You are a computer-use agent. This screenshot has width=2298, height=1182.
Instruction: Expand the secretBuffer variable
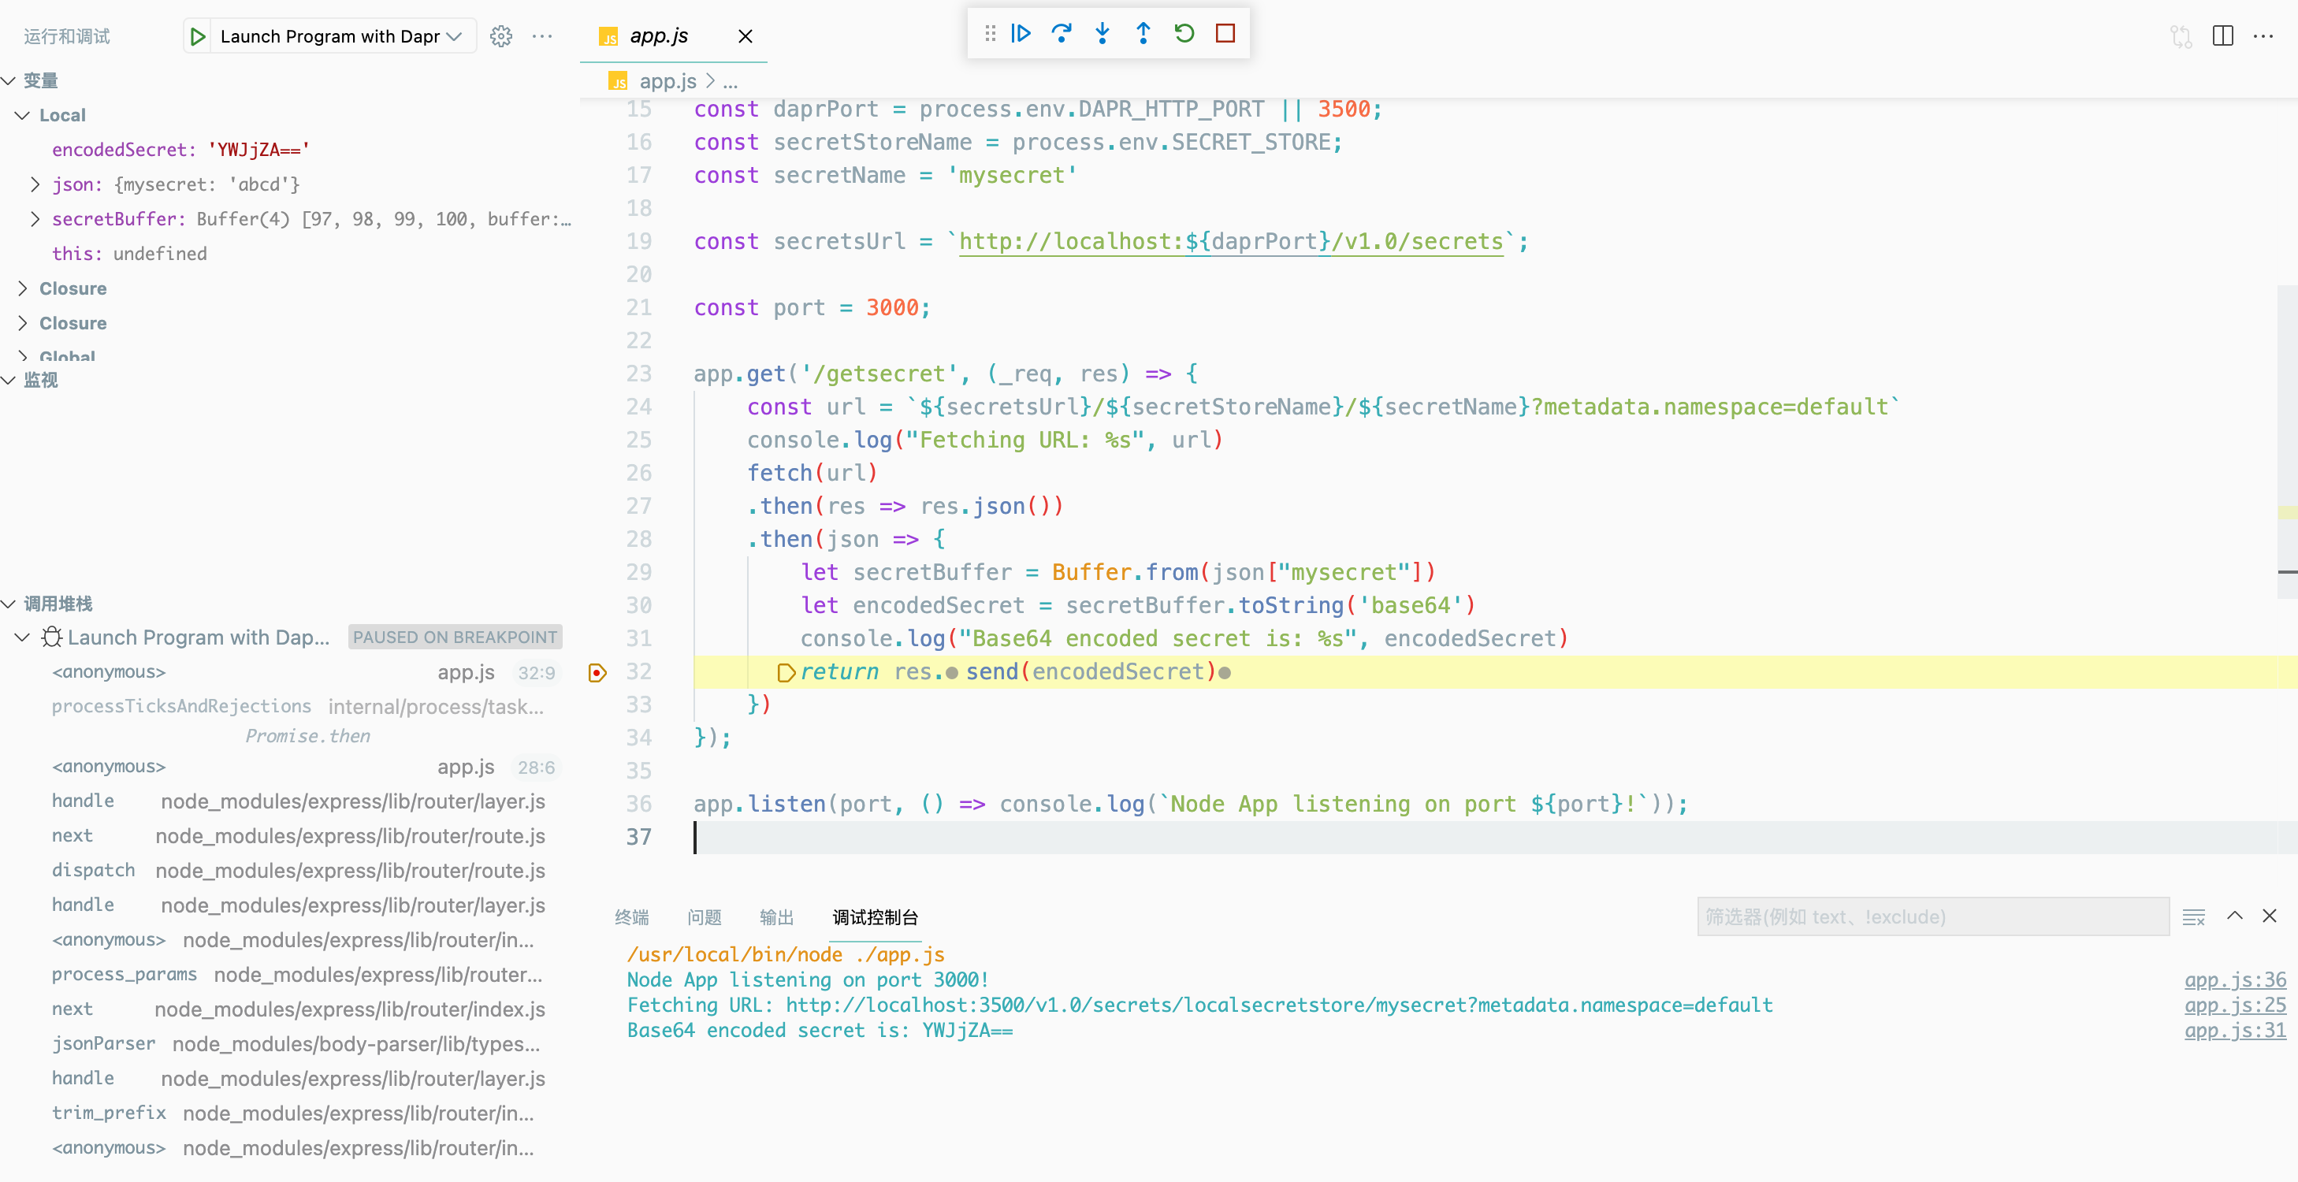pos(35,219)
